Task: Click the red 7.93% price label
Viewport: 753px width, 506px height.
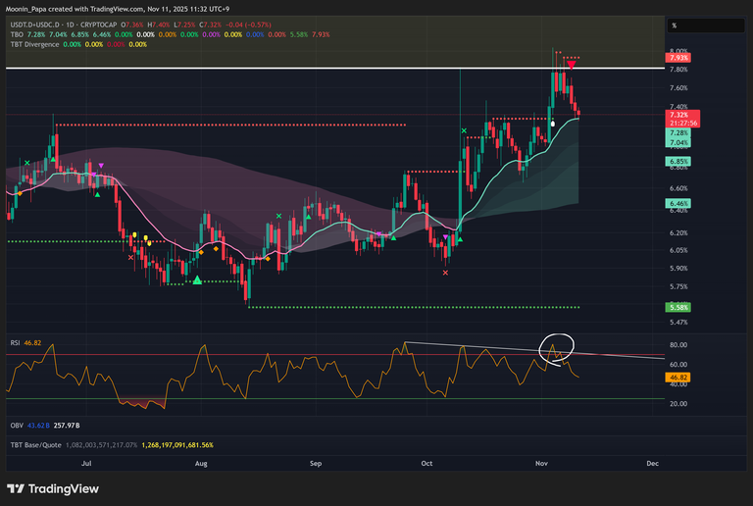Action: pos(678,60)
